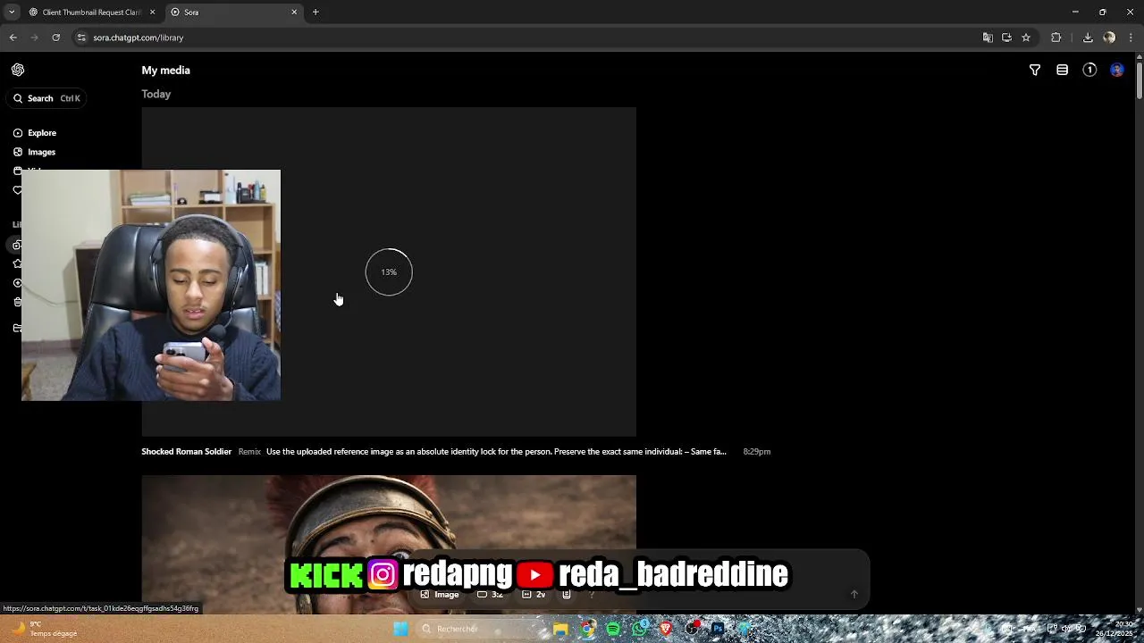
Task: Open Spotify from the taskbar
Action: click(613, 629)
